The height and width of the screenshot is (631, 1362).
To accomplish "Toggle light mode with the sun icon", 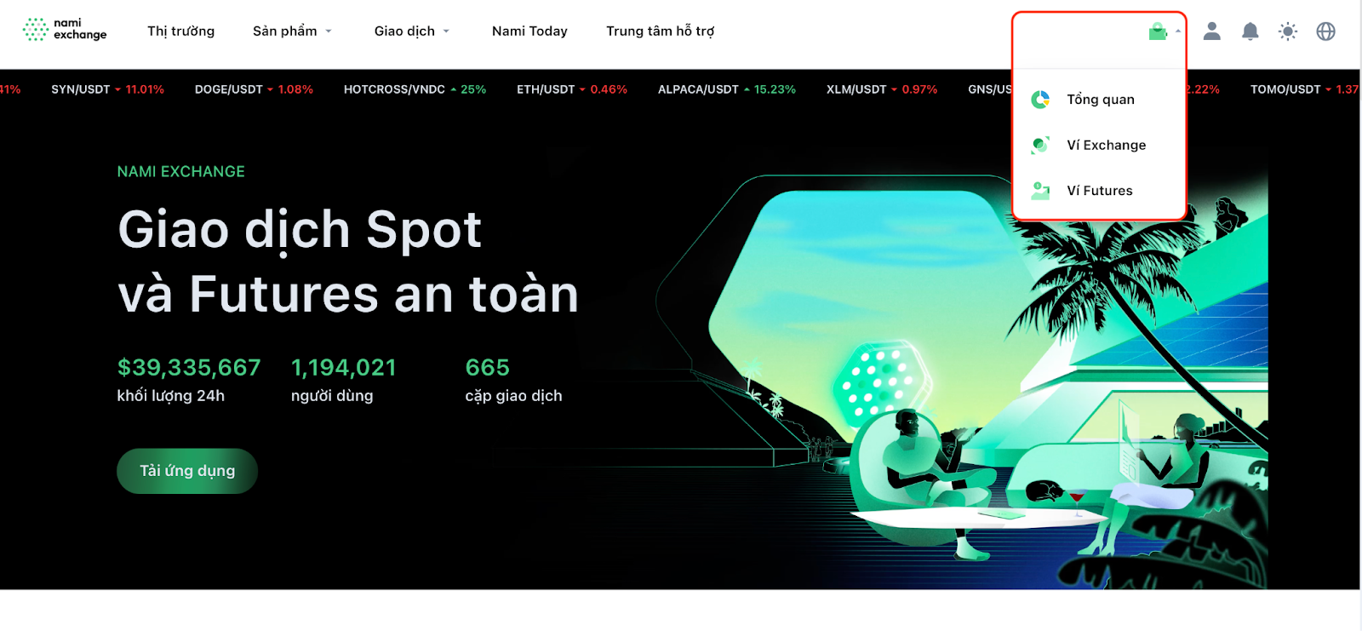I will click(1288, 32).
